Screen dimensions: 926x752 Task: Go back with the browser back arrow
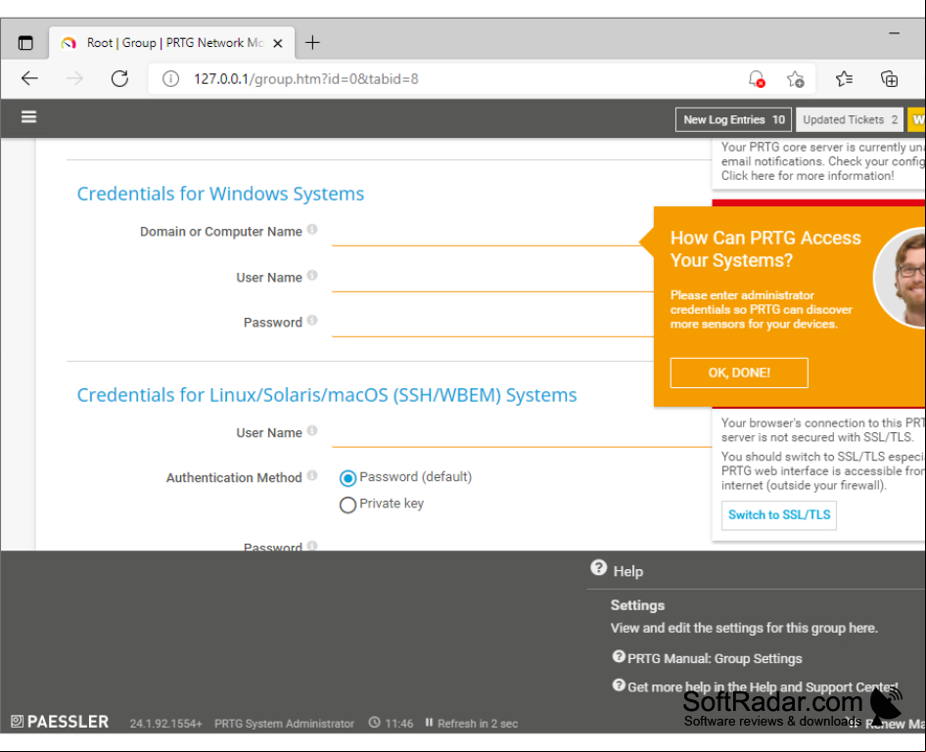click(29, 78)
